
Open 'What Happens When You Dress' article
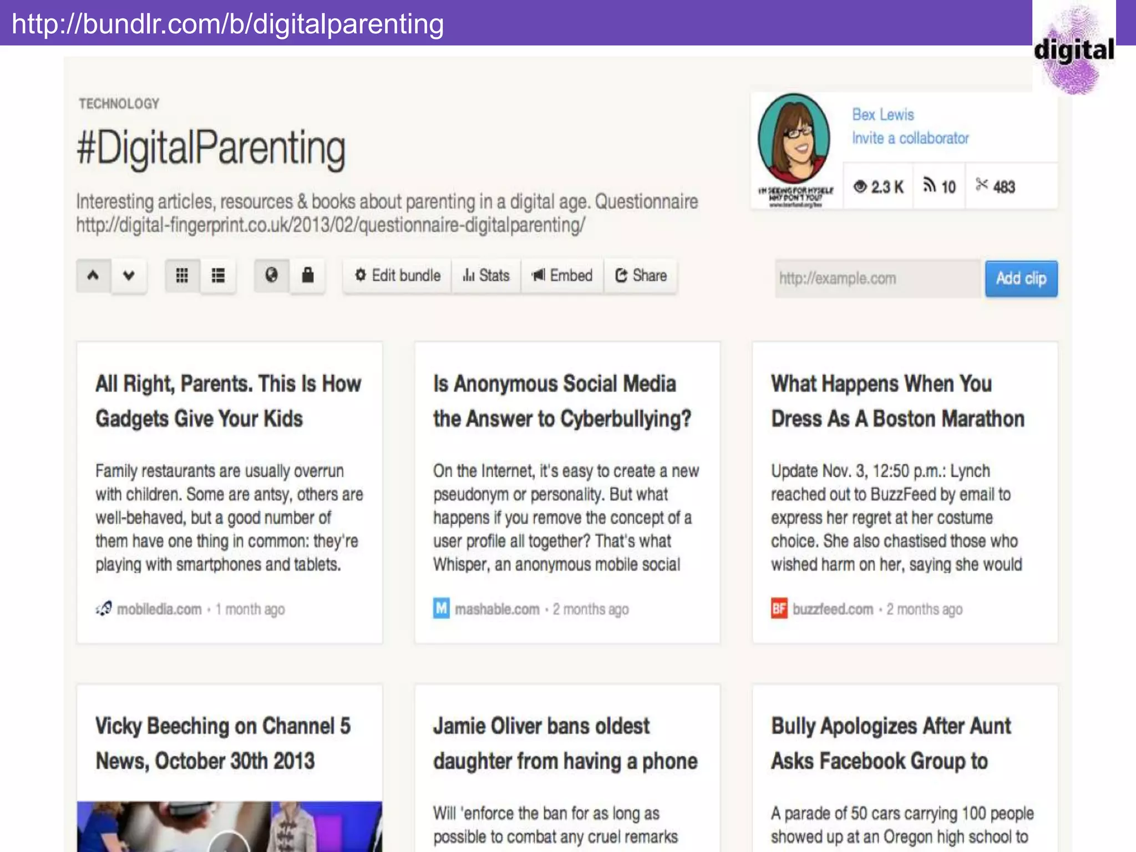[x=897, y=401]
